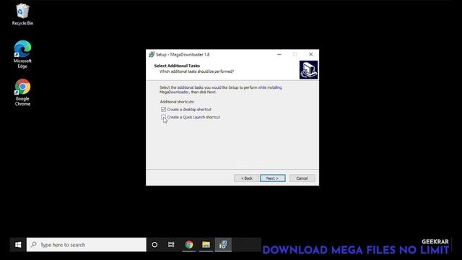The width and height of the screenshot is (462, 260).
Task: Open the Windows Start menu
Action: [18, 245]
